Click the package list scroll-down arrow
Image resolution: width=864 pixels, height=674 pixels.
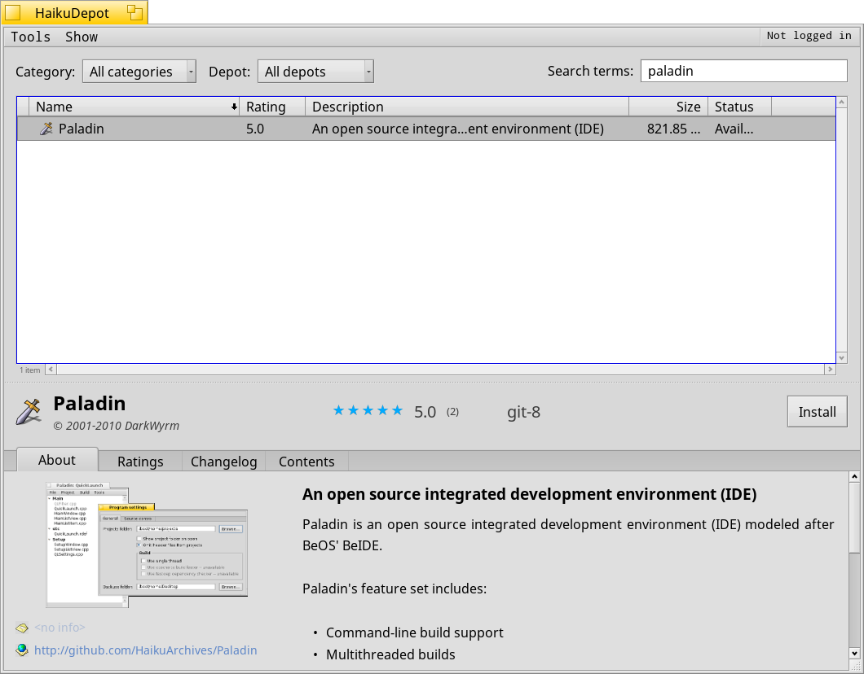(x=841, y=357)
